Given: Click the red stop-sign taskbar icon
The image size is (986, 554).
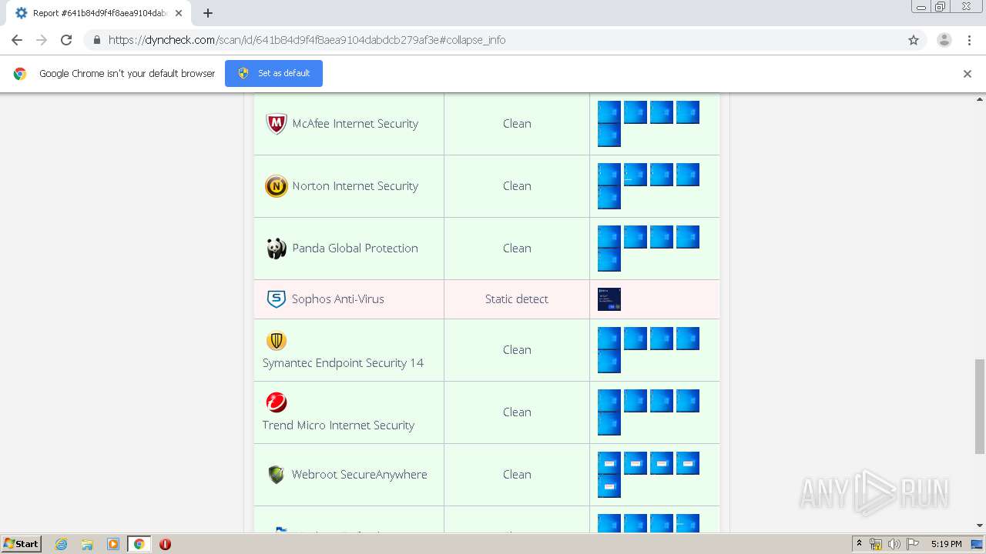Looking at the screenshot, I should pos(165,544).
